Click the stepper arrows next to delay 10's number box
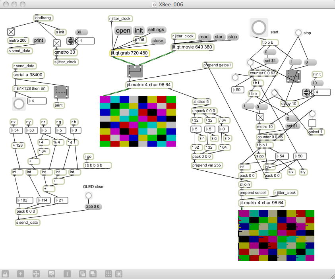This screenshot has width=335, height=279. (306, 93)
